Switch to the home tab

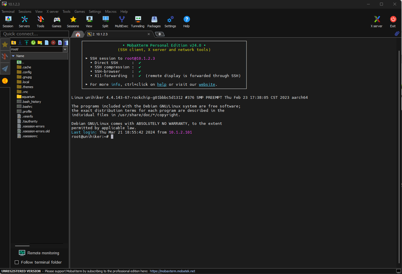click(78, 34)
